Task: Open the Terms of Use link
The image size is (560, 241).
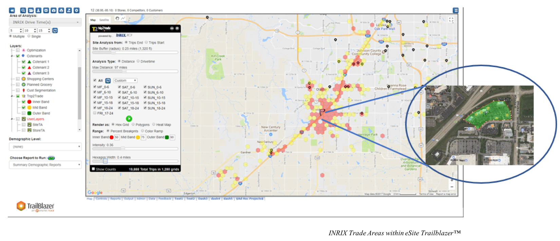Action: [x=426, y=194]
